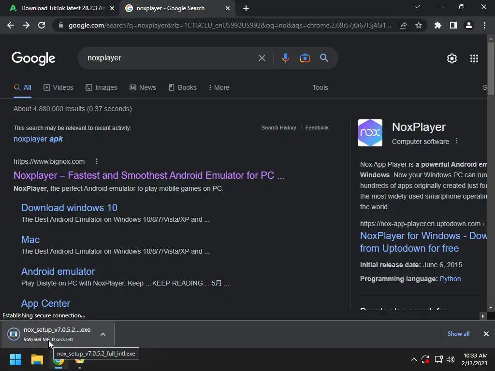Show hidden system tray icons
Screen dimensions: 495x371
click(x=414, y=359)
